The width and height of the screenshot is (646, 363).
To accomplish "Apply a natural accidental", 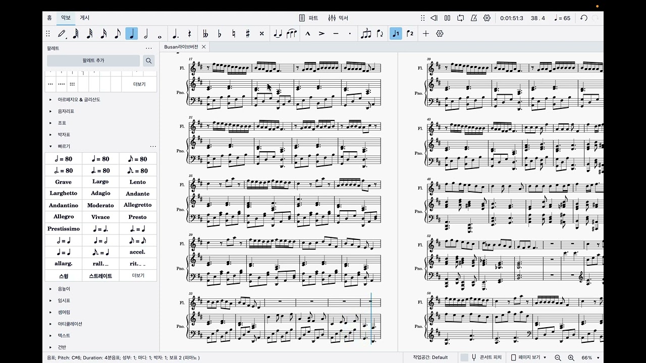I will [x=234, y=34].
